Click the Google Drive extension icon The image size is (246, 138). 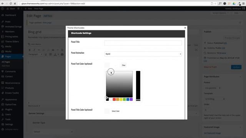tap(234, 3)
